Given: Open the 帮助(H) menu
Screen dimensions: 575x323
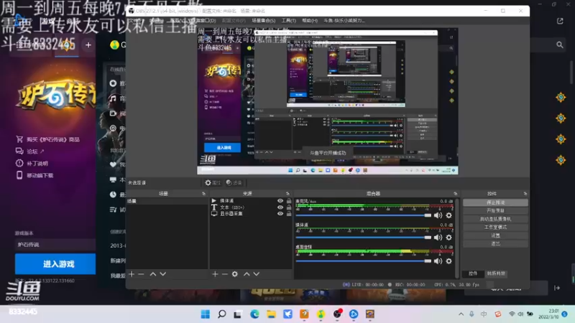Looking at the screenshot, I should coord(310,21).
